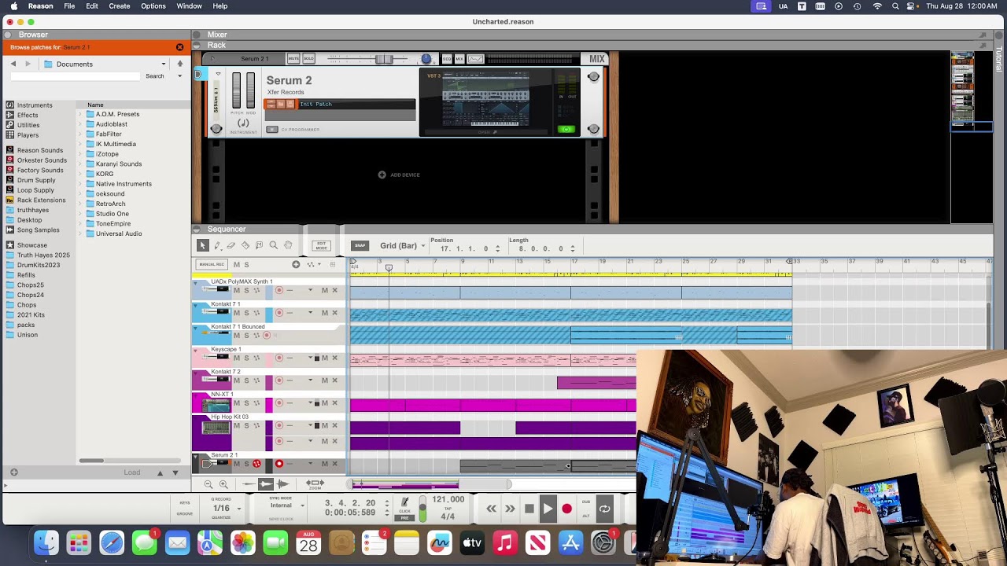1007x566 pixels.
Task: Toggle Solo on Serum 2 1 mix channel
Action: point(308,59)
